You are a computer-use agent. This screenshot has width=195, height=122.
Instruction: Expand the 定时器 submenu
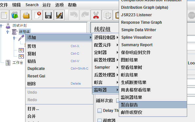[x=106, y=52]
